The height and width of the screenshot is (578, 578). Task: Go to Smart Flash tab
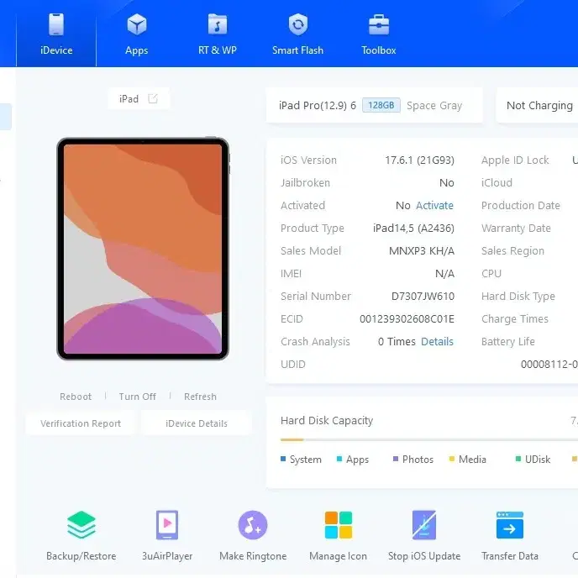(x=297, y=34)
